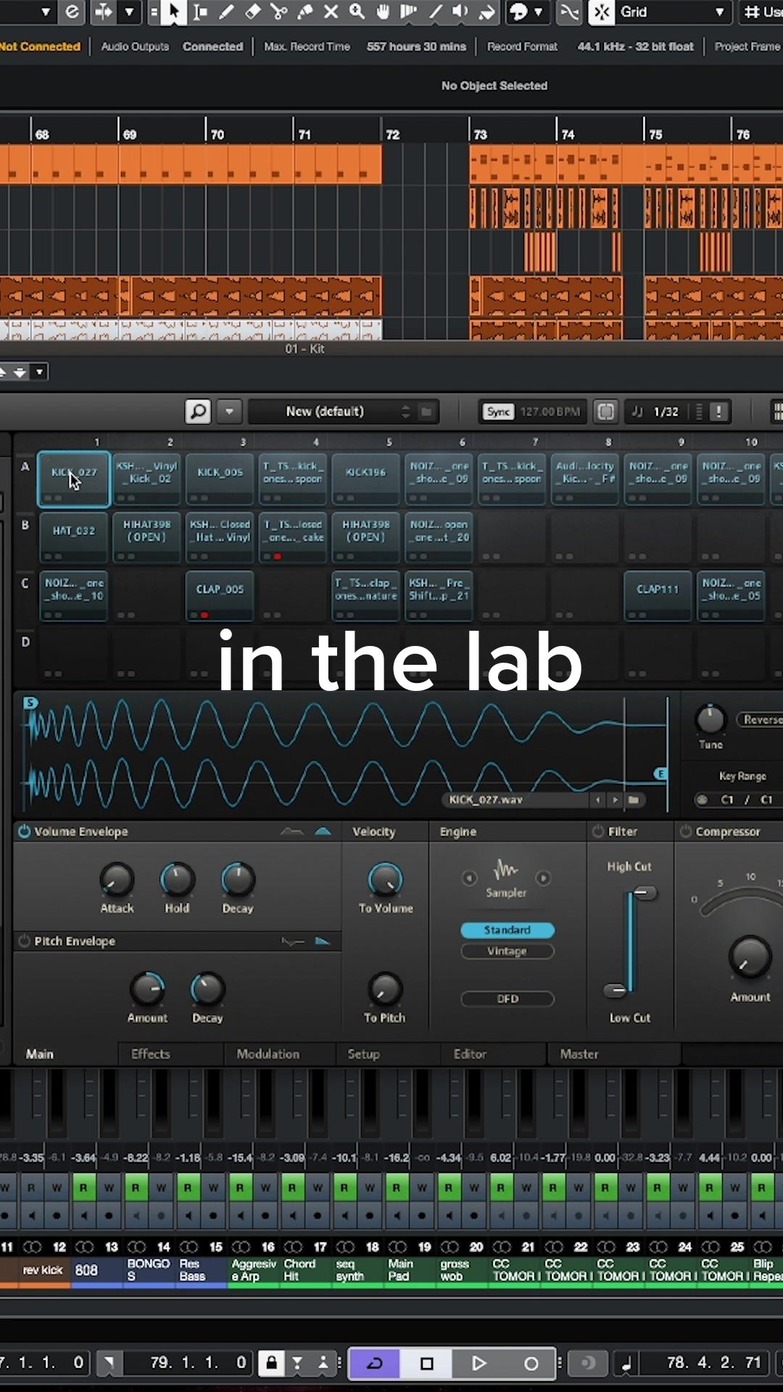
Task: Click the preset search magnifier icon
Action: (198, 412)
